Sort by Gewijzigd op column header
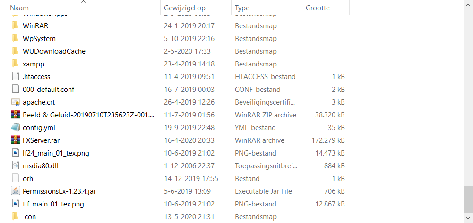The height and width of the screenshot is (223, 473). (184, 8)
